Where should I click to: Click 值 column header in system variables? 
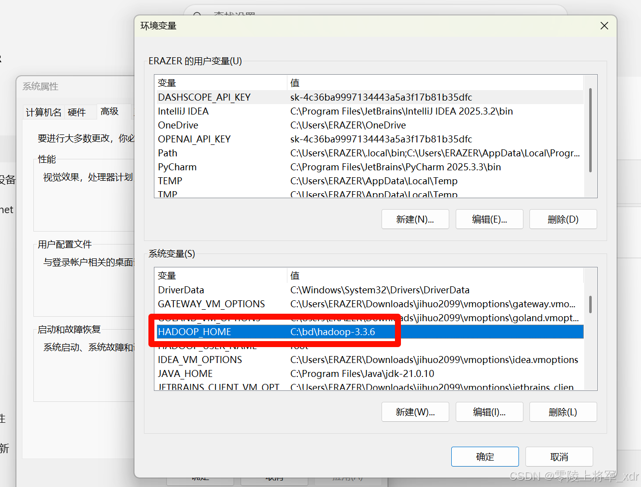[435, 275]
